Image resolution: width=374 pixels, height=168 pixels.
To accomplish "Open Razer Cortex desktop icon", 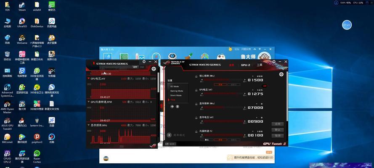I will pos(37,156).
